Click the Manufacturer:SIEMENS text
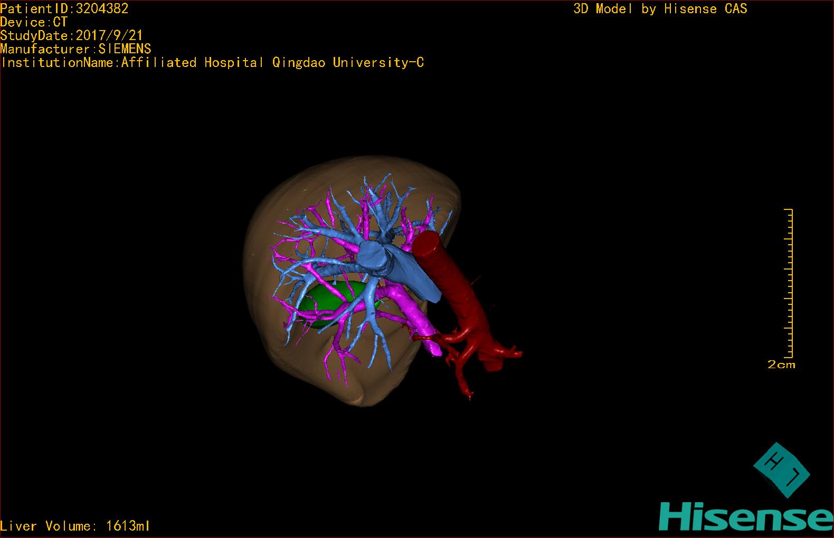The width and height of the screenshot is (834, 538). click(x=76, y=49)
